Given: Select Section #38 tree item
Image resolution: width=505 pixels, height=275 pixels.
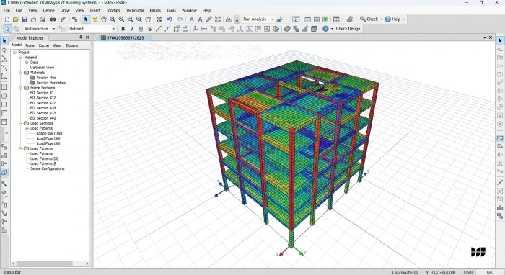Looking at the screenshot, I should pos(46,108).
